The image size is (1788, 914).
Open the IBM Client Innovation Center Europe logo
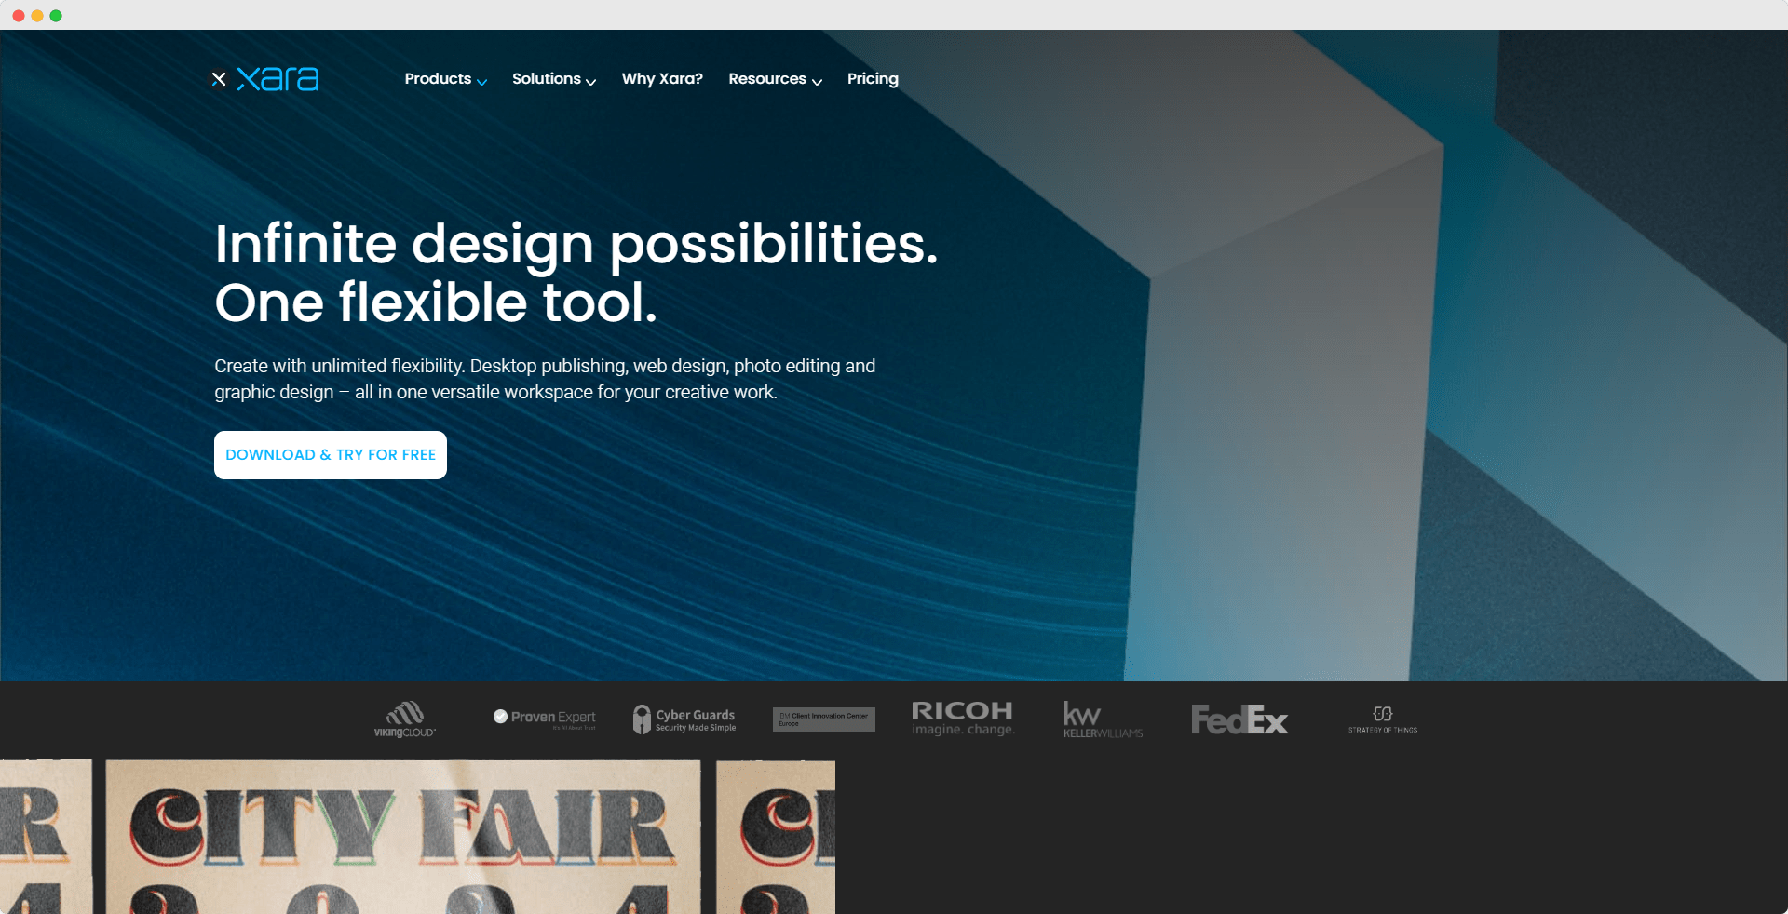click(x=822, y=719)
